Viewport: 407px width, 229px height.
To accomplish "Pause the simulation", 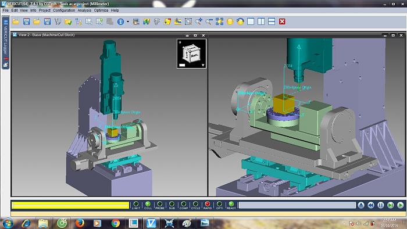I will click(381, 205).
